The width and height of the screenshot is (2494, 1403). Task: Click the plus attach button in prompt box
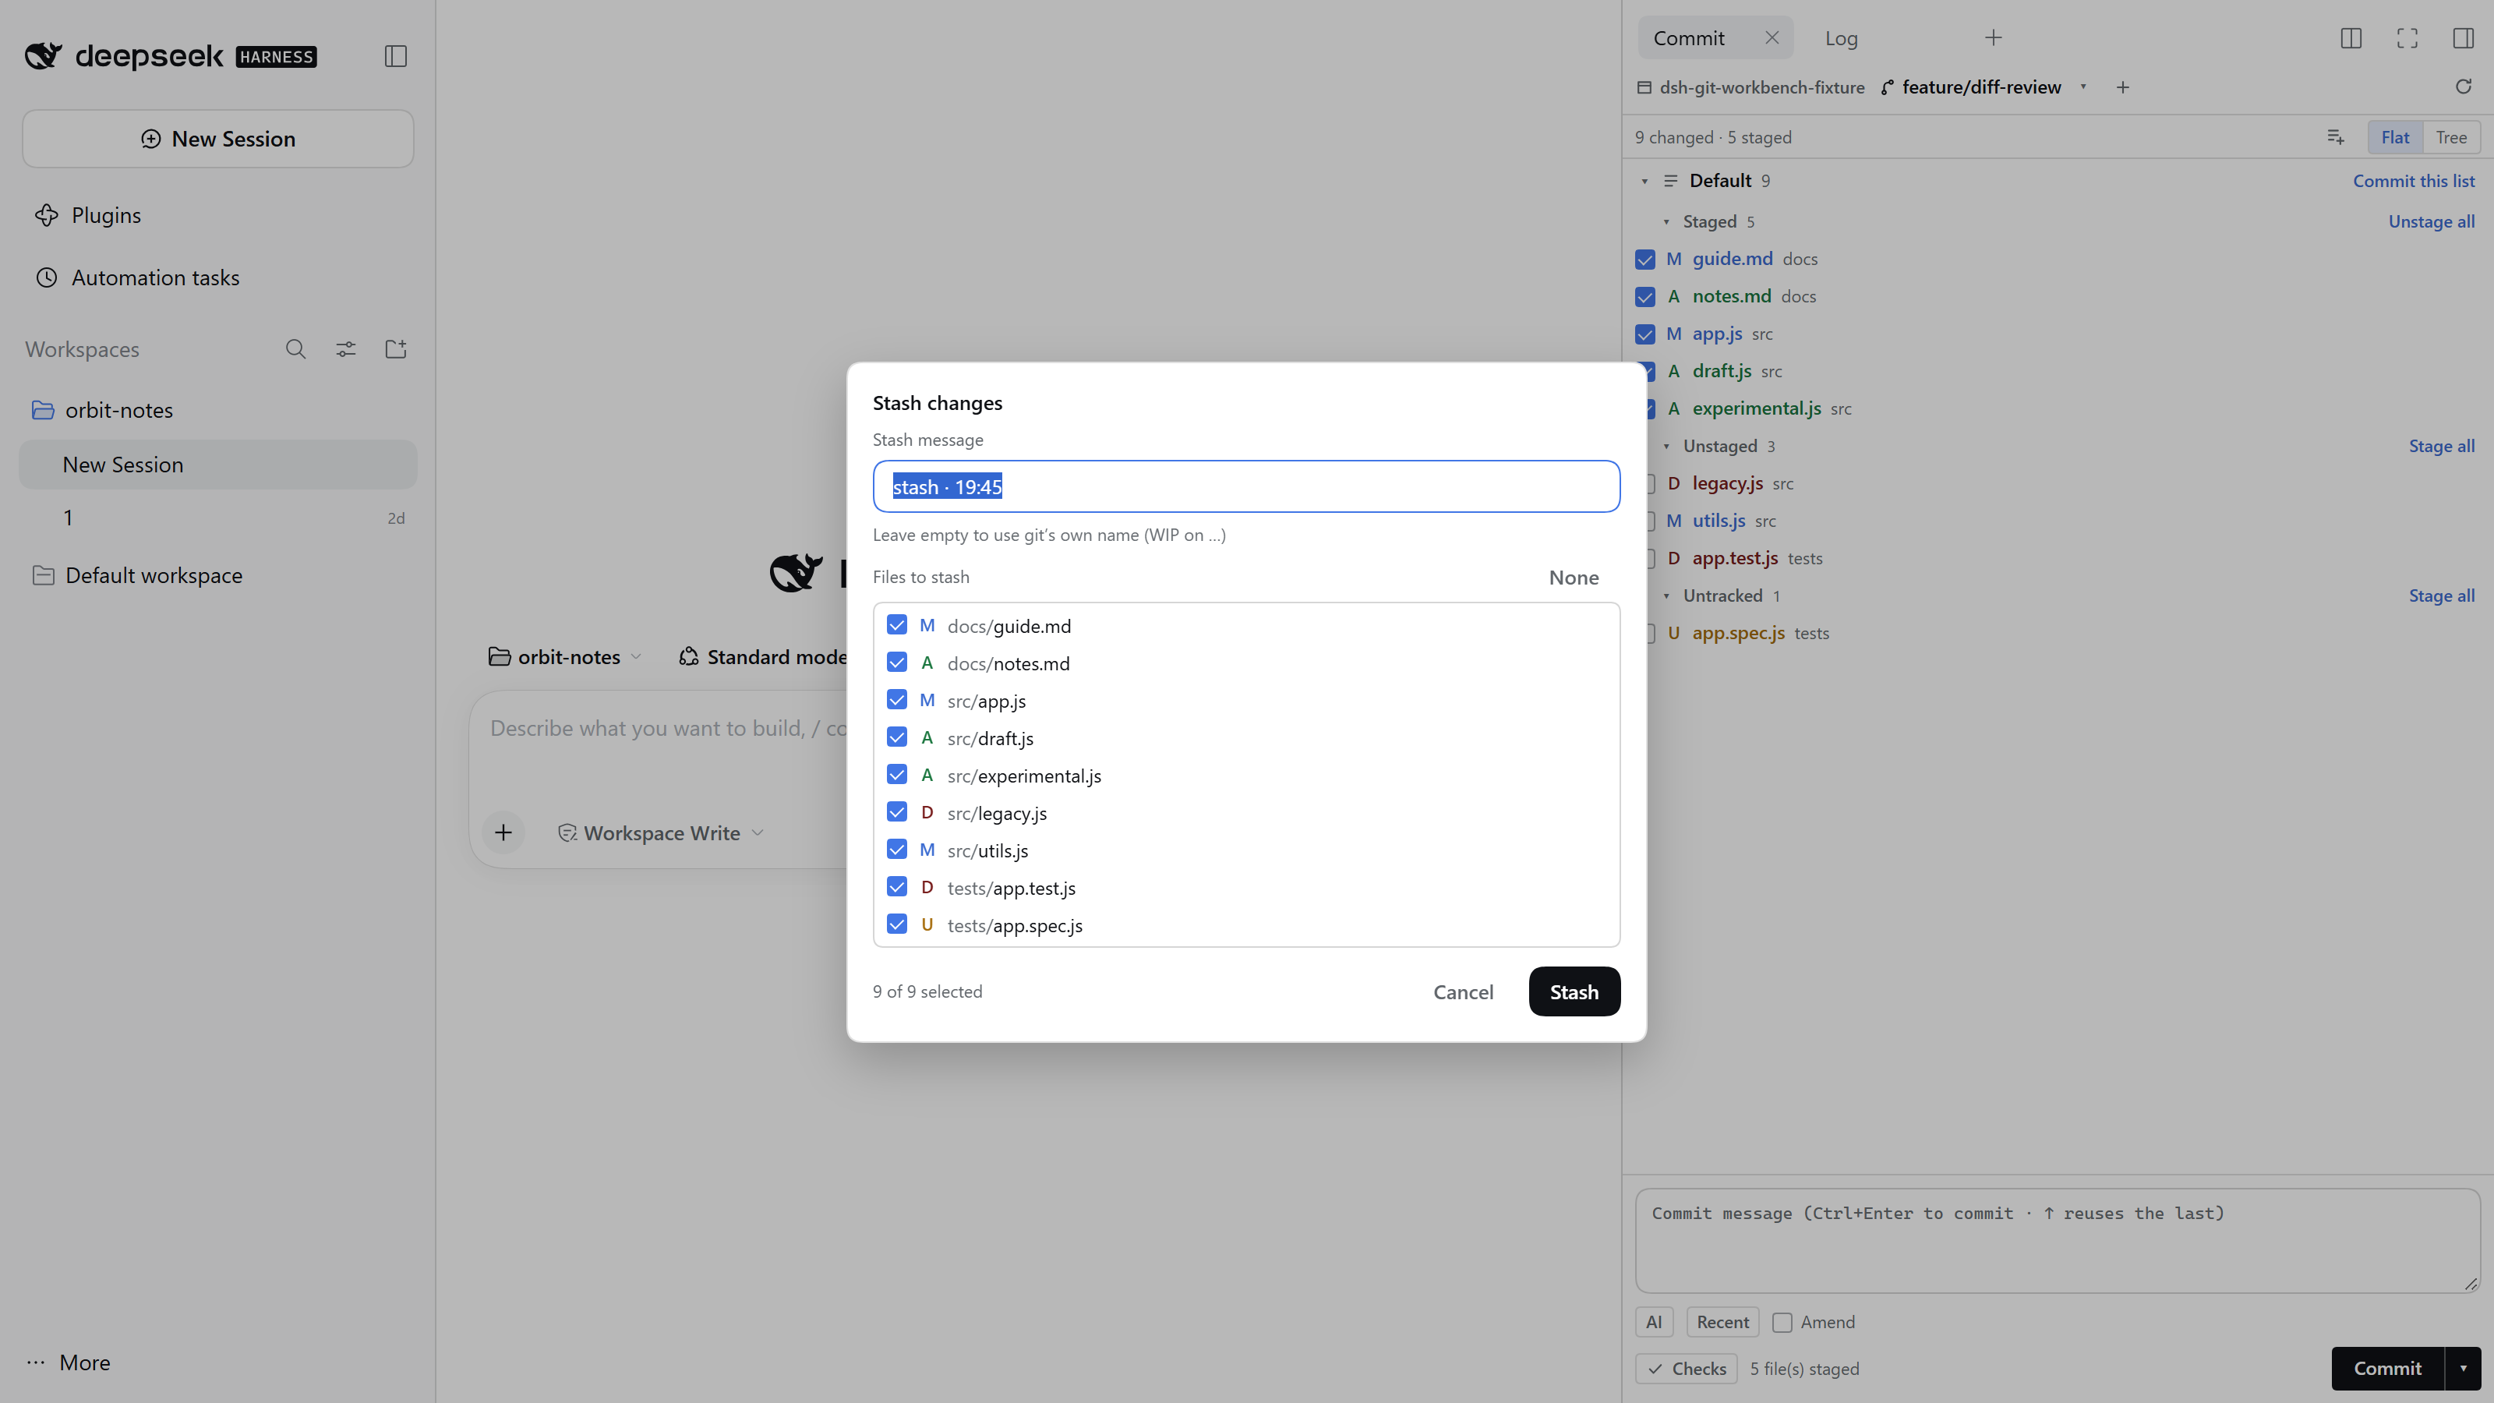[x=503, y=832]
